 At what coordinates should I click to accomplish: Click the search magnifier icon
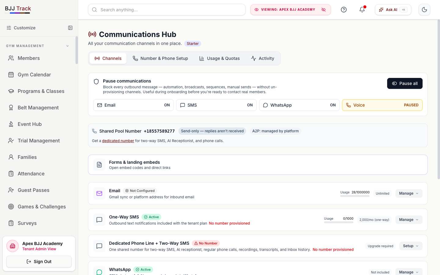pyautogui.click(x=94, y=10)
